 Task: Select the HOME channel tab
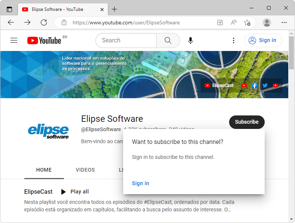click(x=44, y=170)
